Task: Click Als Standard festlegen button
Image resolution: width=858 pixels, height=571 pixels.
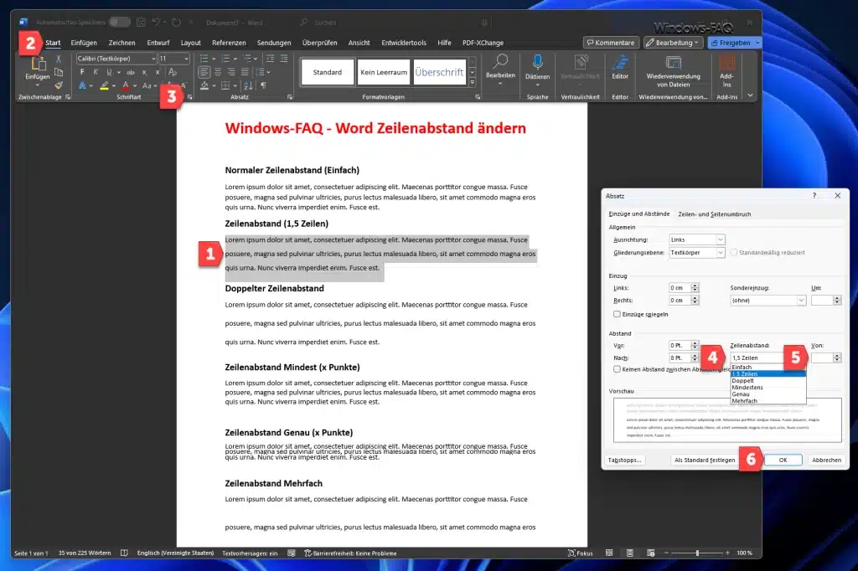Action: (x=705, y=460)
